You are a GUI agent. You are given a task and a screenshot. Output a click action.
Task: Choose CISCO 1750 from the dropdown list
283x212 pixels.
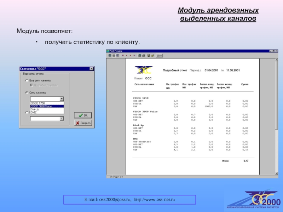coord(47,103)
